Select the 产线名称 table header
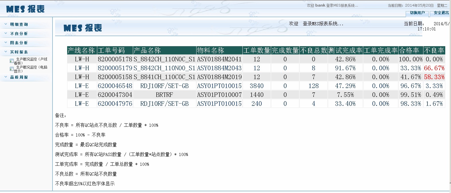The width and height of the screenshot is (451, 193). (x=81, y=50)
